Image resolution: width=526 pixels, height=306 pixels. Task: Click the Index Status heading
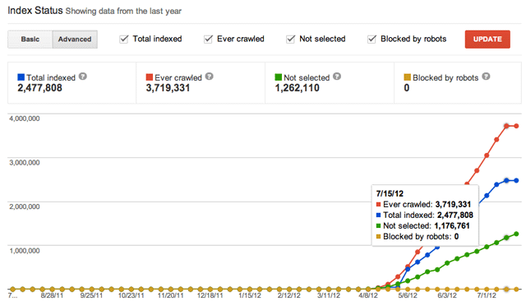(35, 11)
